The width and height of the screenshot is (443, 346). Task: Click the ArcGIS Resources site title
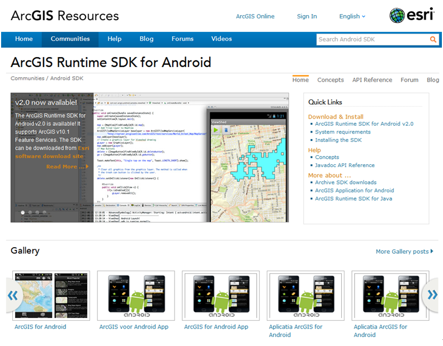coord(65,16)
